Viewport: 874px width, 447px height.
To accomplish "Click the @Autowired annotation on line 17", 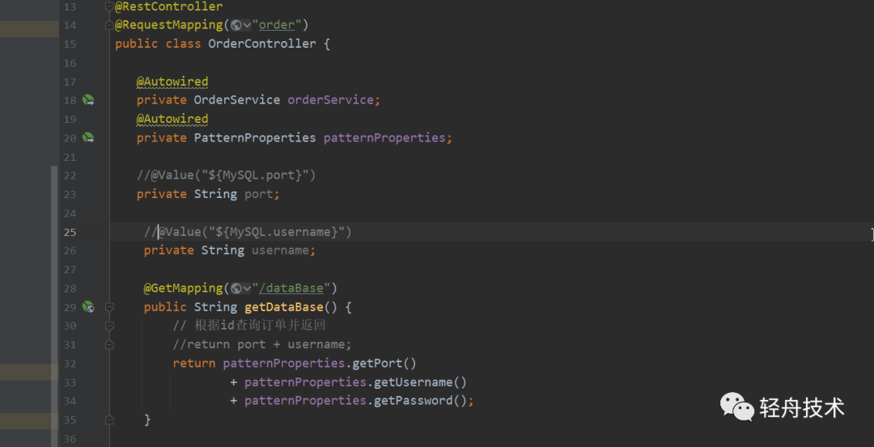I will pyautogui.click(x=172, y=82).
